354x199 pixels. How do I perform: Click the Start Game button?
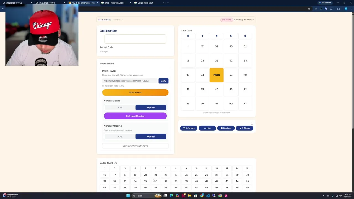[135, 92]
